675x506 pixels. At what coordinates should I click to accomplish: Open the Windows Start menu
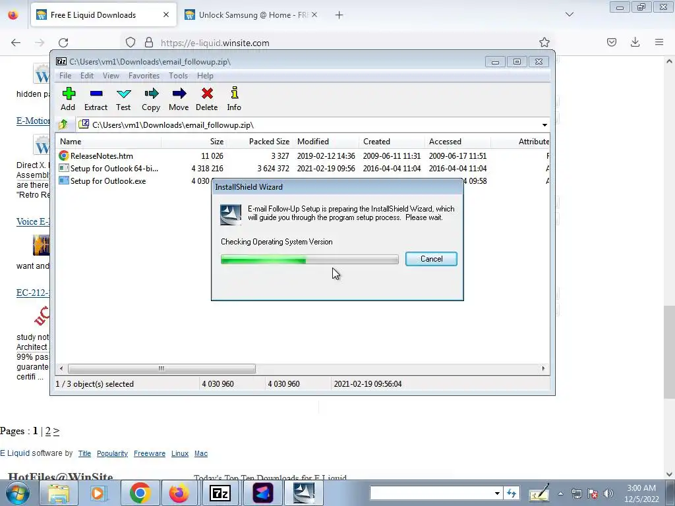click(x=18, y=493)
